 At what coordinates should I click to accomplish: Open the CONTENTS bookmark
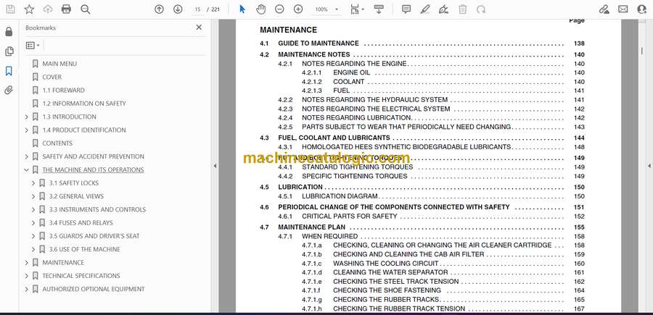pos(57,143)
